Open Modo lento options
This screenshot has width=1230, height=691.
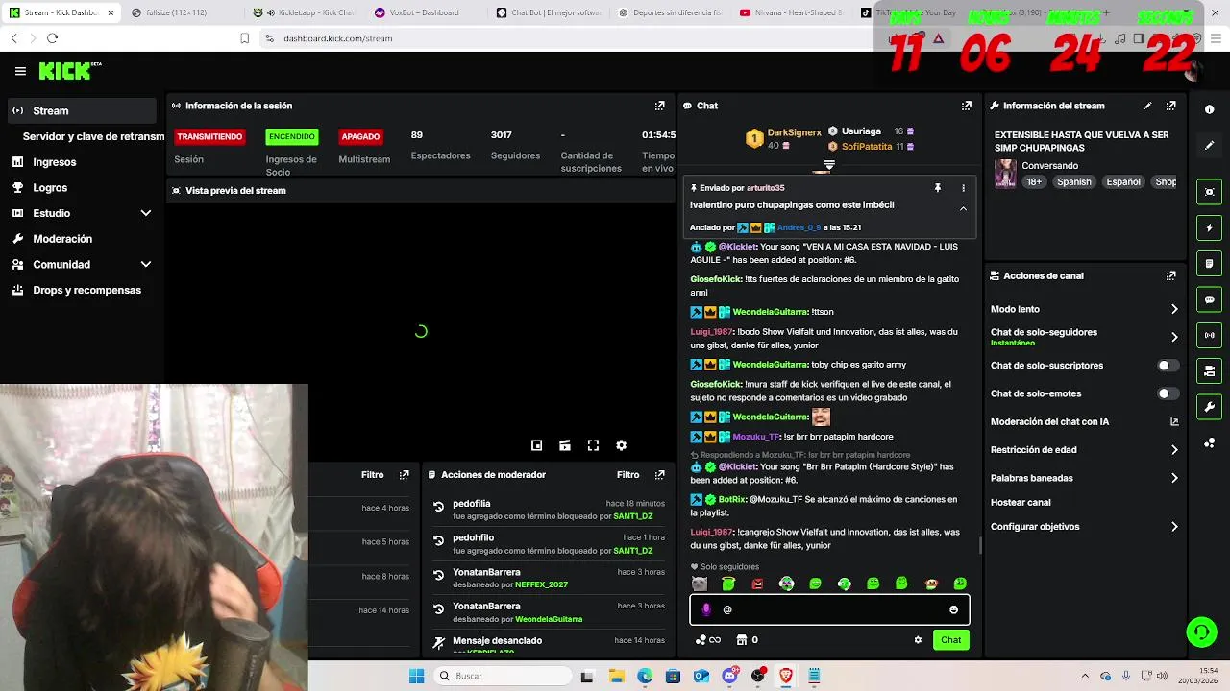click(1084, 309)
